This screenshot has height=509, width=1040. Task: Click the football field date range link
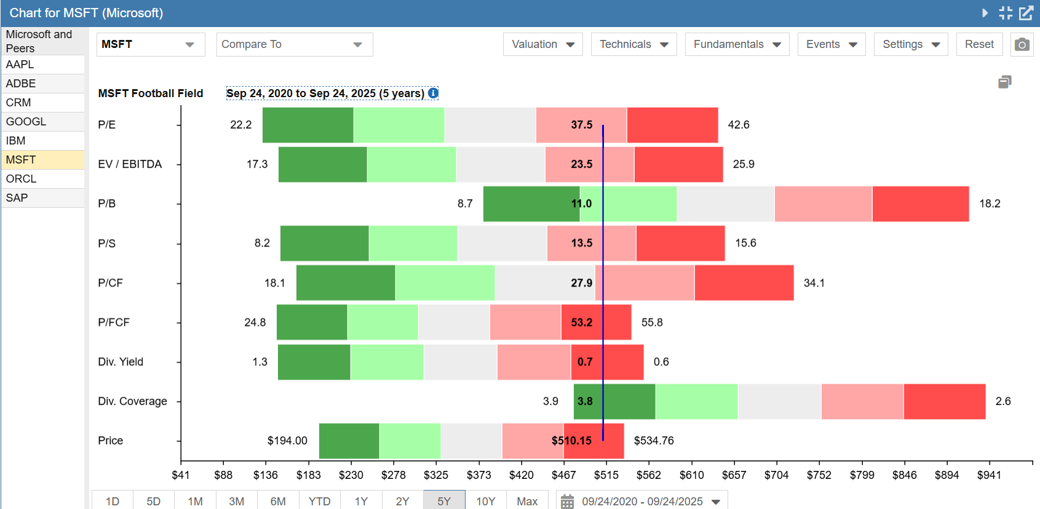click(x=325, y=93)
